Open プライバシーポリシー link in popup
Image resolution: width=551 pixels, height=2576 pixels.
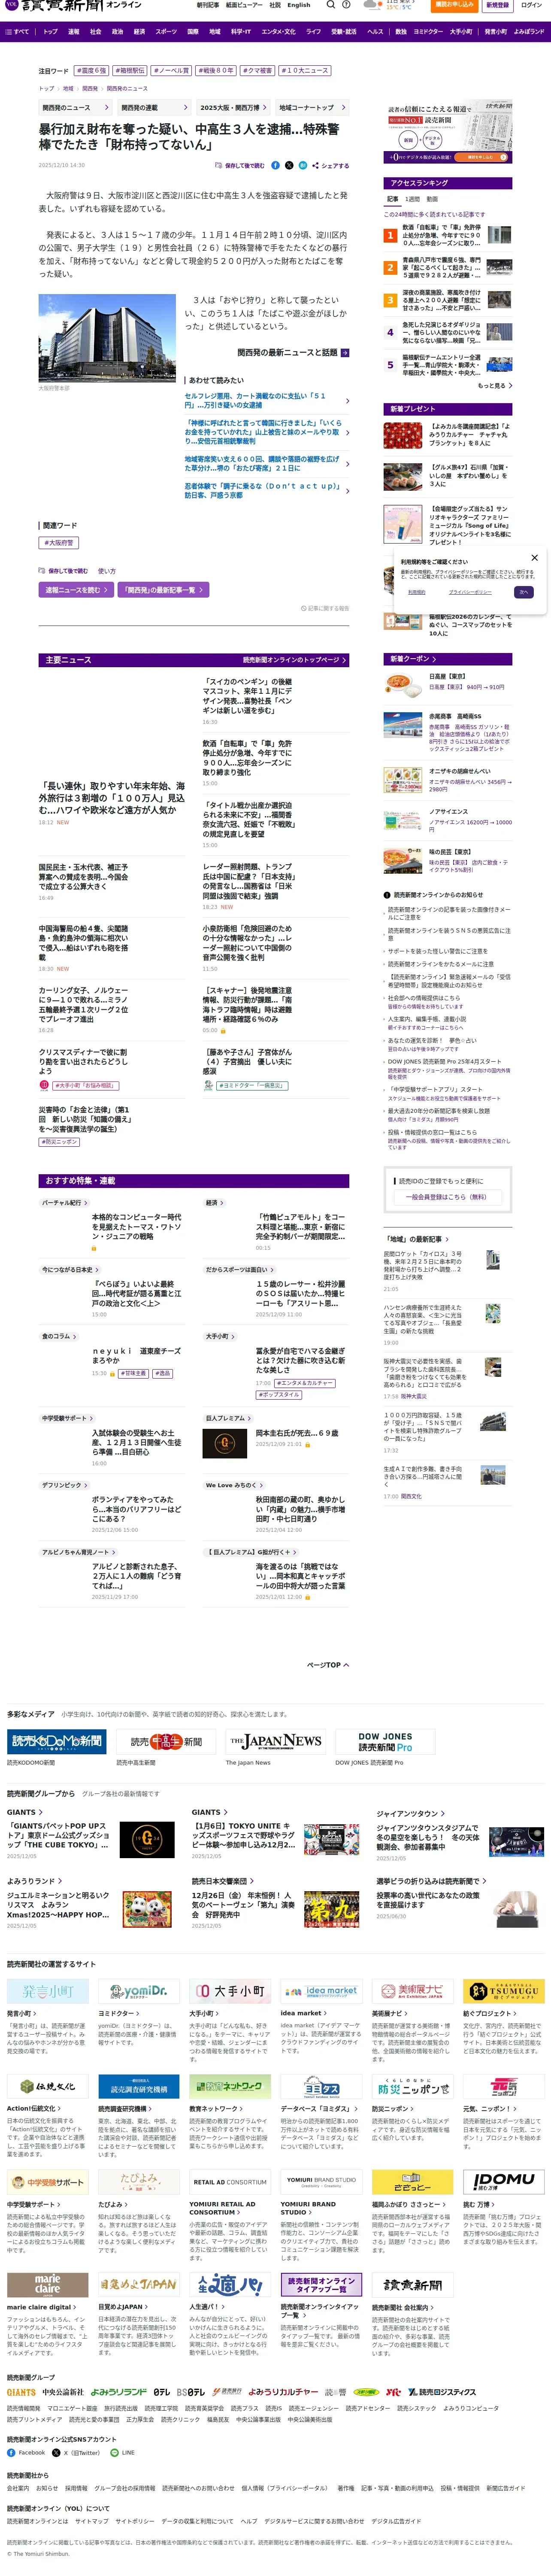tap(470, 592)
